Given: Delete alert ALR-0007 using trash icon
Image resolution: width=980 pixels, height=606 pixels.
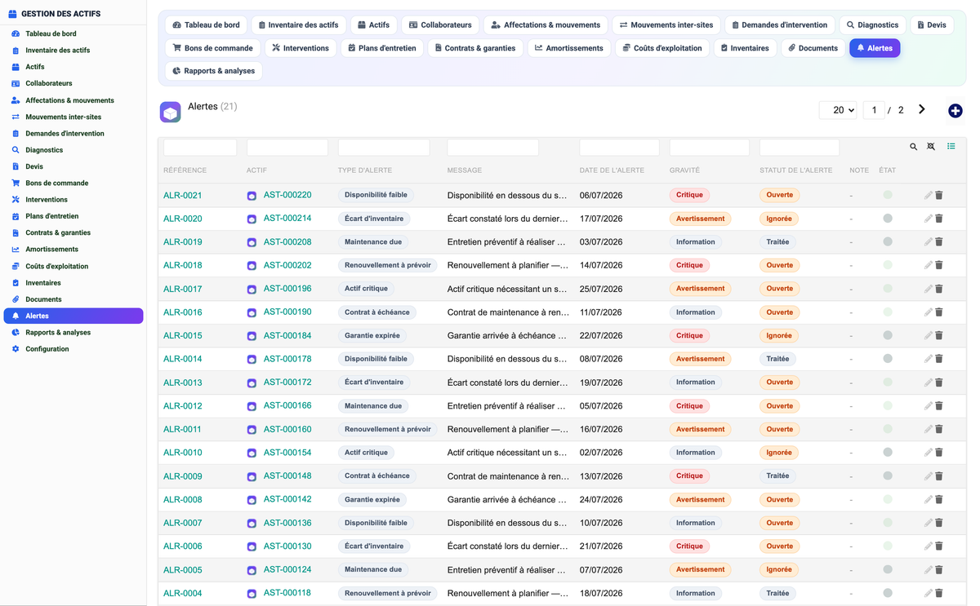Looking at the screenshot, I should [x=939, y=523].
